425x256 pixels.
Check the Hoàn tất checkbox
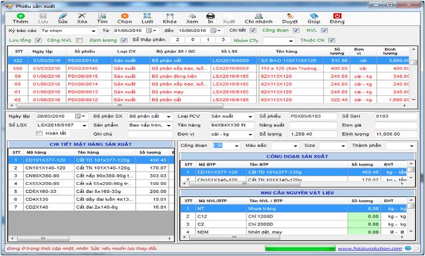tap(39, 134)
